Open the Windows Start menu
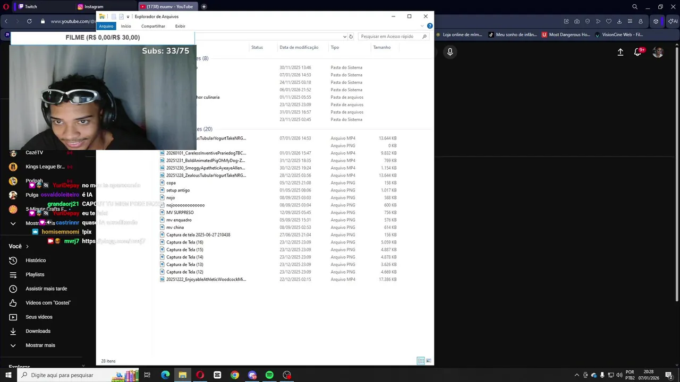The height and width of the screenshot is (382, 680). [x=8, y=375]
